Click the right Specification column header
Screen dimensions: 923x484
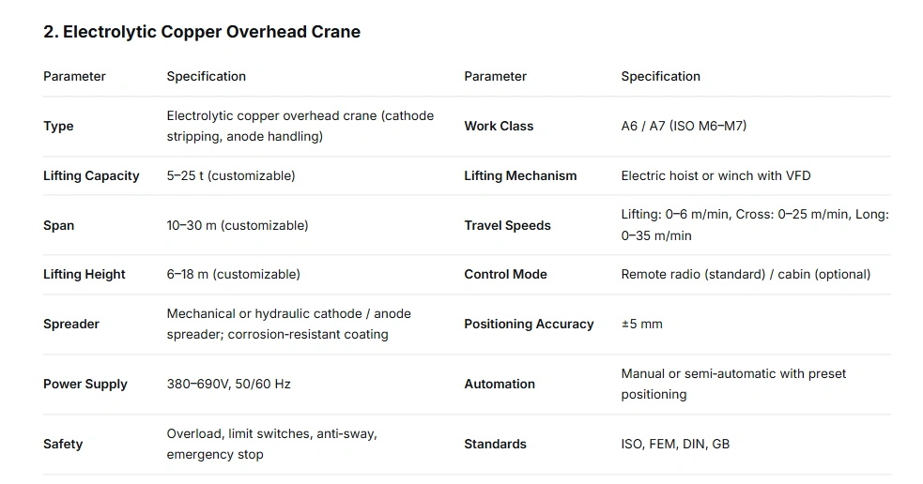(660, 76)
